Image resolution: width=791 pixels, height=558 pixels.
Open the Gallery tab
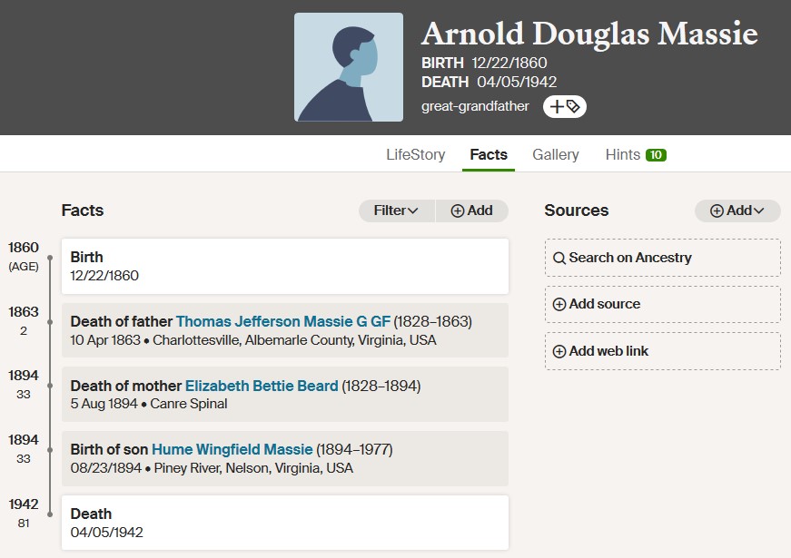click(x=556, y=155)
